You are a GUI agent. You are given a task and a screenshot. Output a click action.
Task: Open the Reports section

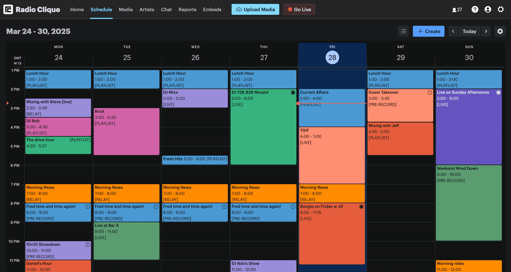tap(187, 9)
